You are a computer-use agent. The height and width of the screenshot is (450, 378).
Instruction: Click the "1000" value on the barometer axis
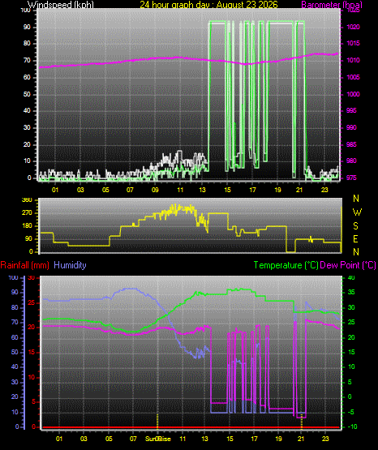point(353,94)
